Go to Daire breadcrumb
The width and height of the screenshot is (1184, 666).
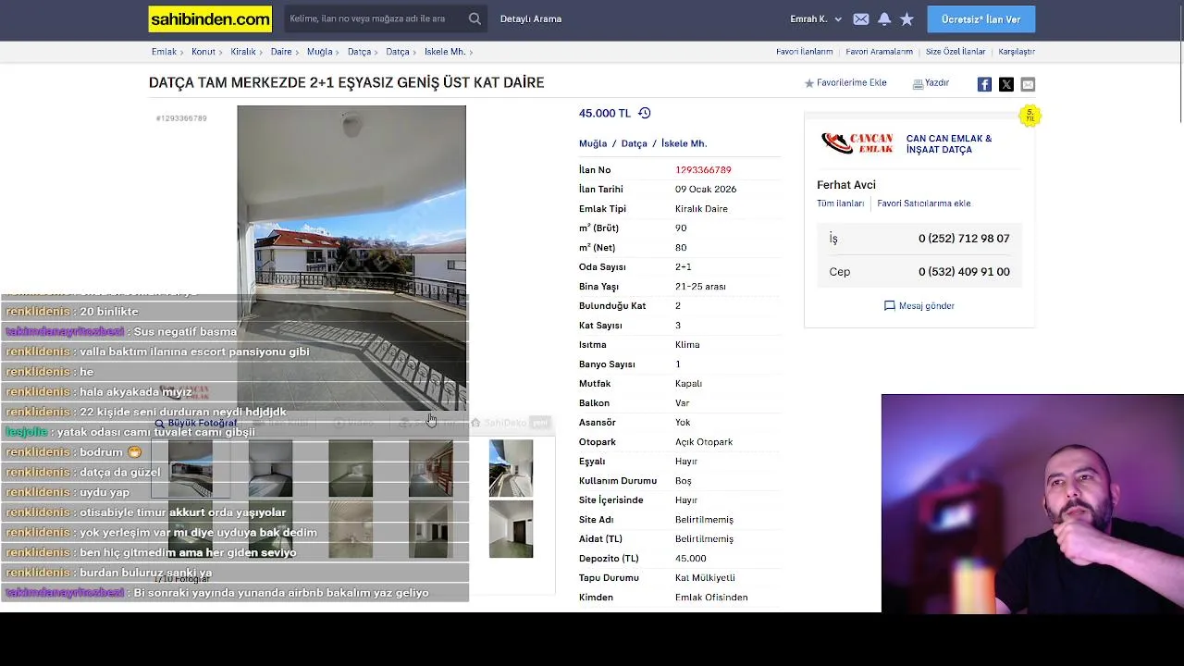281,52
